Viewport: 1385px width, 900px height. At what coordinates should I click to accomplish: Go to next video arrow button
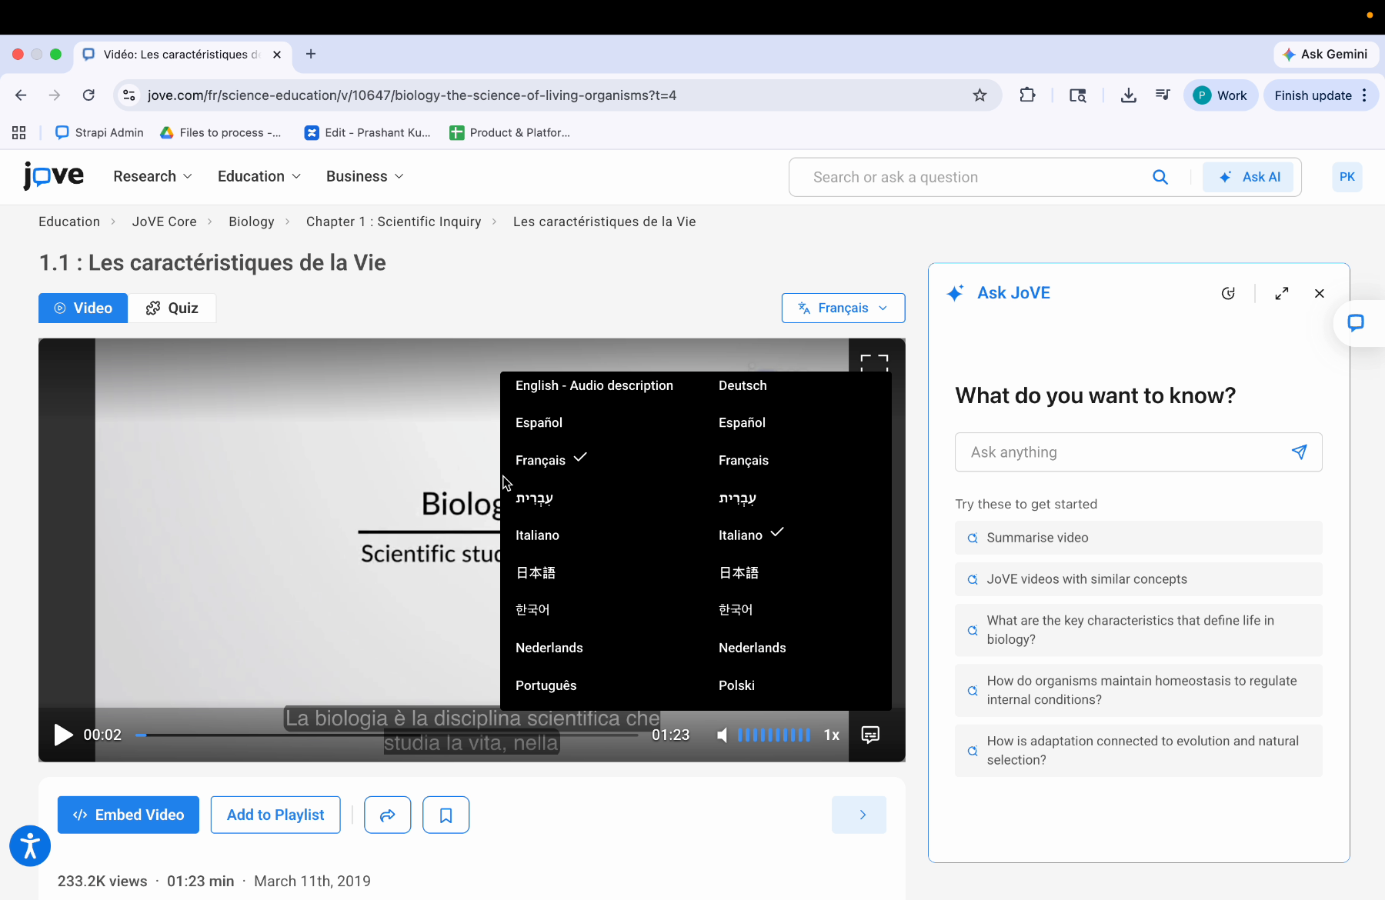pos(859,815)
